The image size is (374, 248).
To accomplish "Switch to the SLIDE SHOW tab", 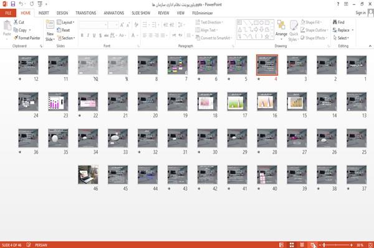I will pos(141,13).
